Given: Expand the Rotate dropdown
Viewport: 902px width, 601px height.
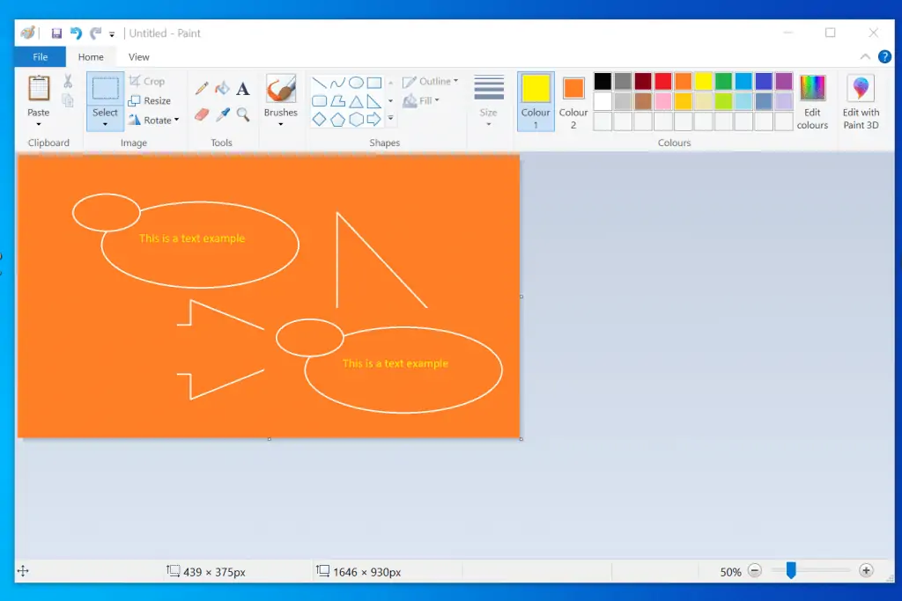Looking at the screenshot, I should 154,120.
